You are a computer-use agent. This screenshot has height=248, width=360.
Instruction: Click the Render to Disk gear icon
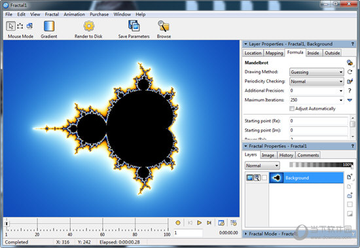(88, 26)
